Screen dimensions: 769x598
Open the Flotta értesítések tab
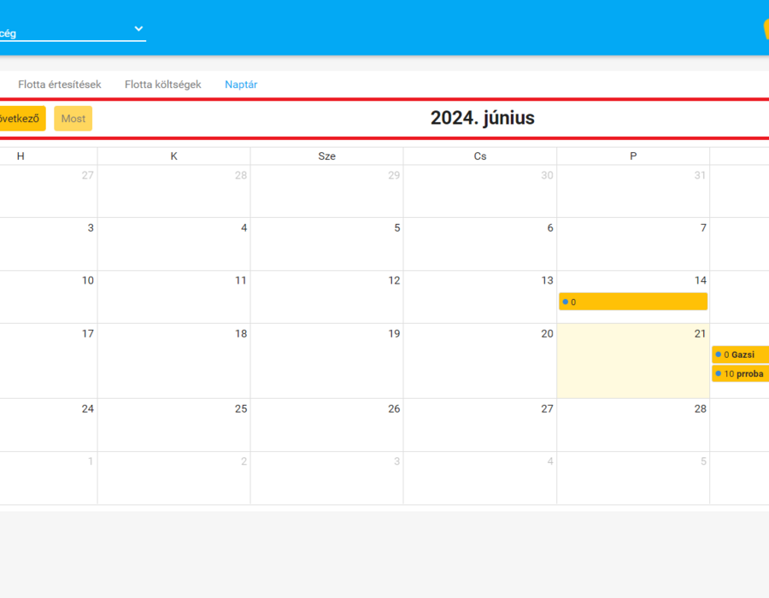(x=59, y=85)
